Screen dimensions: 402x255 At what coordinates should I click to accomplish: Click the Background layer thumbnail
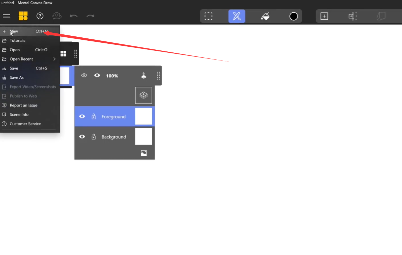tap(144, 136)
